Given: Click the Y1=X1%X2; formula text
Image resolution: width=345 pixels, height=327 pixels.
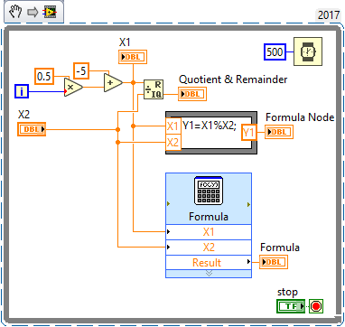Looking at the screenshot, I should point(210,126).
